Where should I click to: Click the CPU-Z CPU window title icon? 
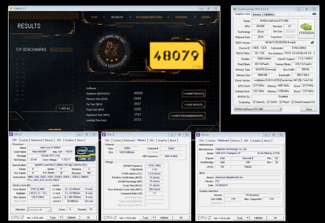click(11, 134)
